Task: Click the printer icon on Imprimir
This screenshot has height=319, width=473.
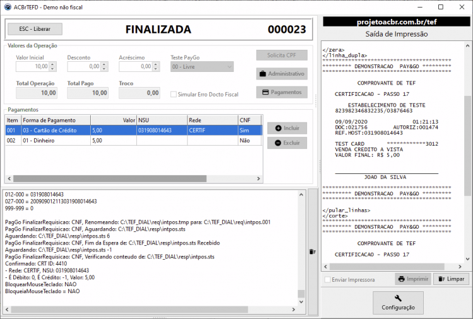Action: [x=402, y=279]
